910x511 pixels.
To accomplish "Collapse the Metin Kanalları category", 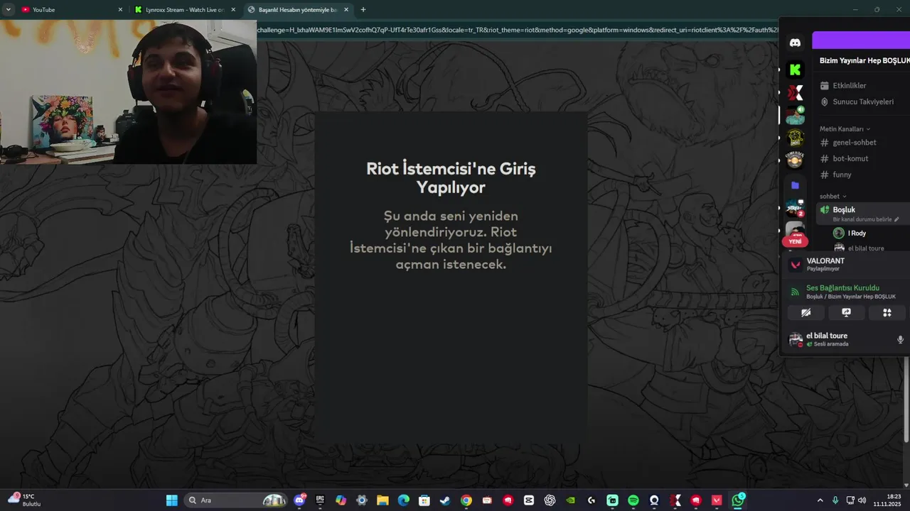I will (845, 129).
